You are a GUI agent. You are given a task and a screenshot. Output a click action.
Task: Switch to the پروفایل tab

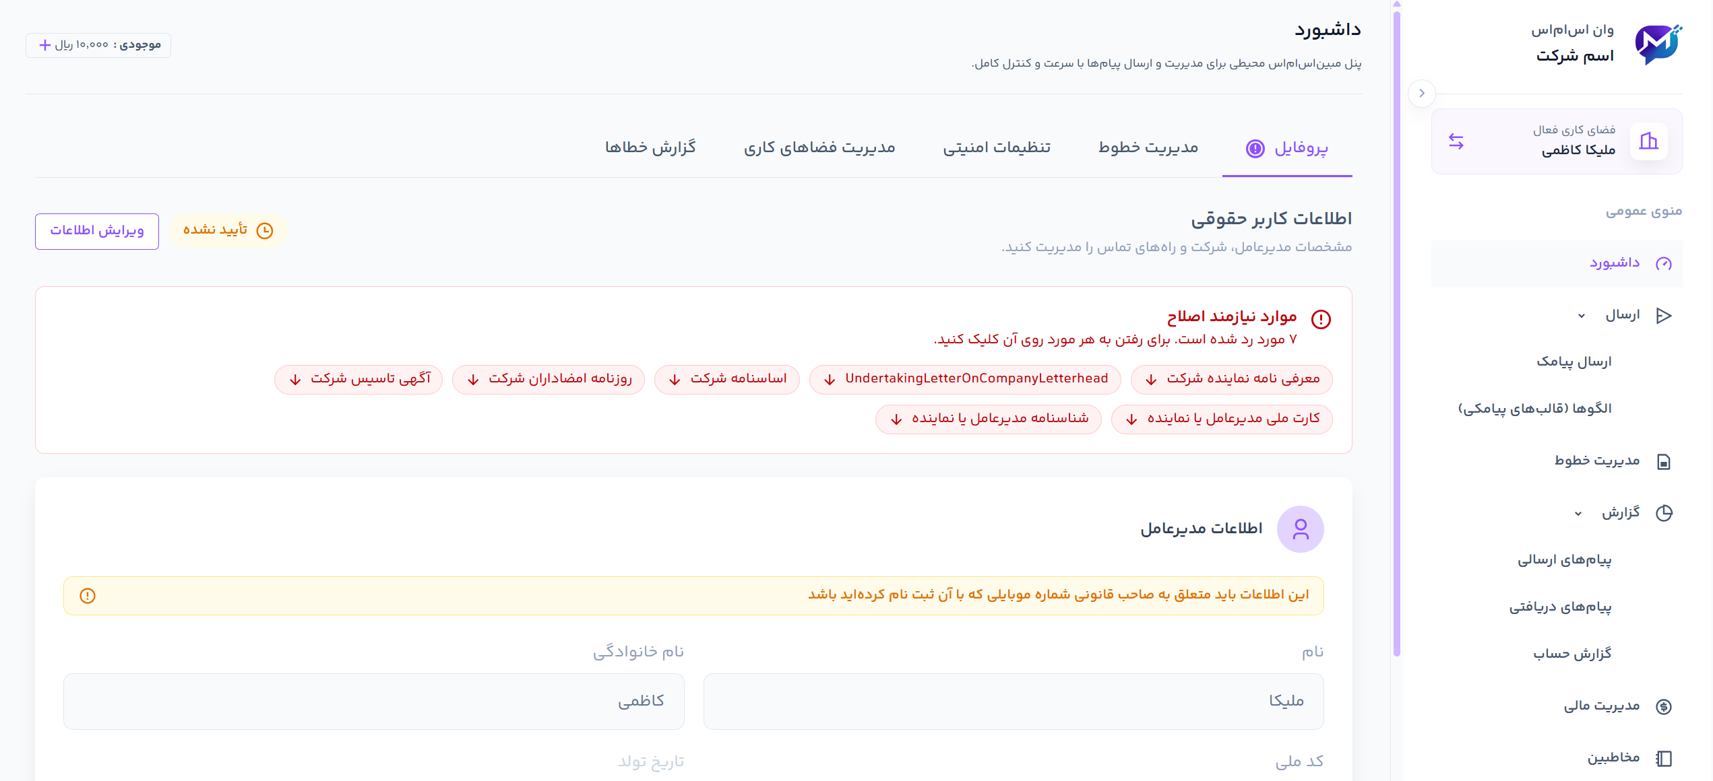click(x=1287, y=148)
